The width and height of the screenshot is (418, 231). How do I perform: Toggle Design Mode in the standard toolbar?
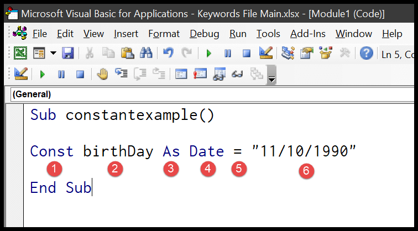point(265,54)
